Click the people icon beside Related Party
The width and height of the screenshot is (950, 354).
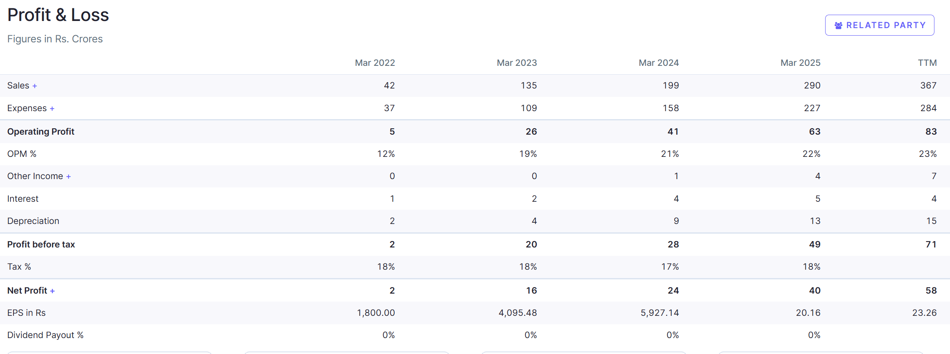838,26
